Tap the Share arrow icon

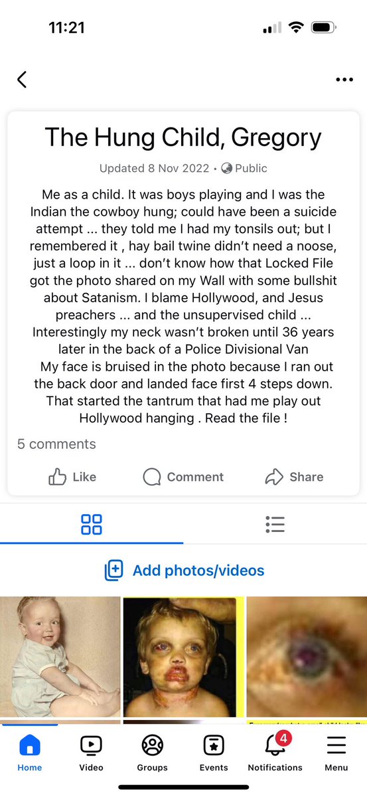tap(274, 477)
